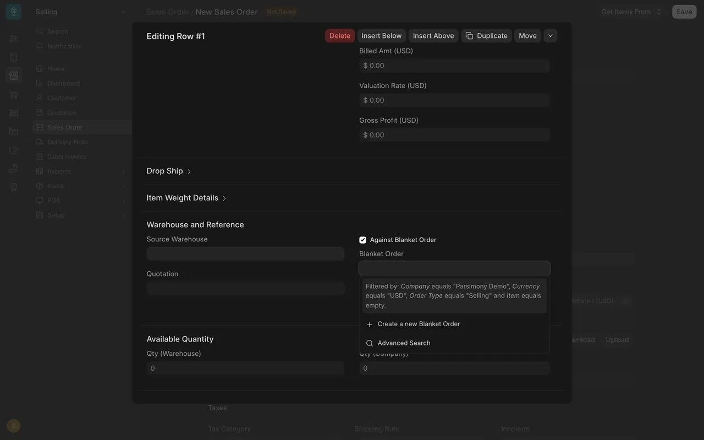Open Customer from the sidebar
This screenshot has width=704, height=440.
click(x=81, y=98)
